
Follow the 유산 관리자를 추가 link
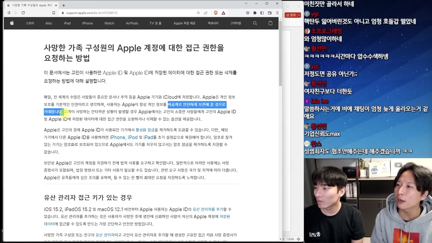click(x=208, y=209)
